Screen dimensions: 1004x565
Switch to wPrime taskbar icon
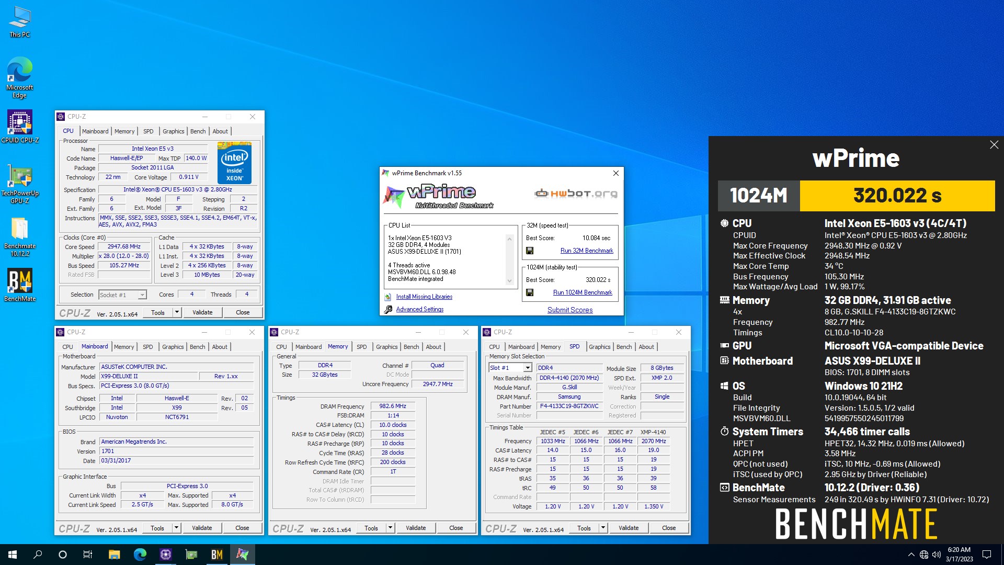243,555
